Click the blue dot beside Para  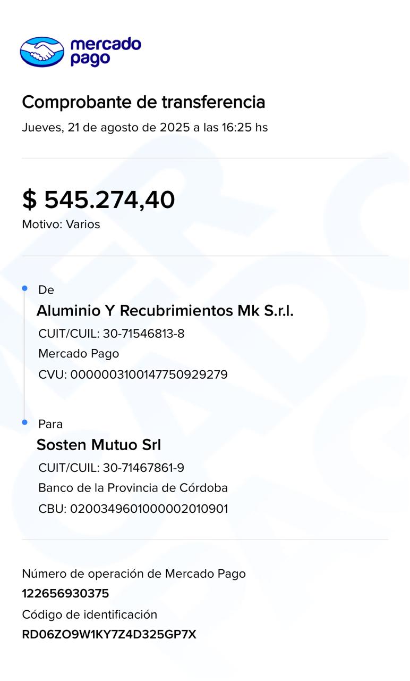[x=24, y=422]
